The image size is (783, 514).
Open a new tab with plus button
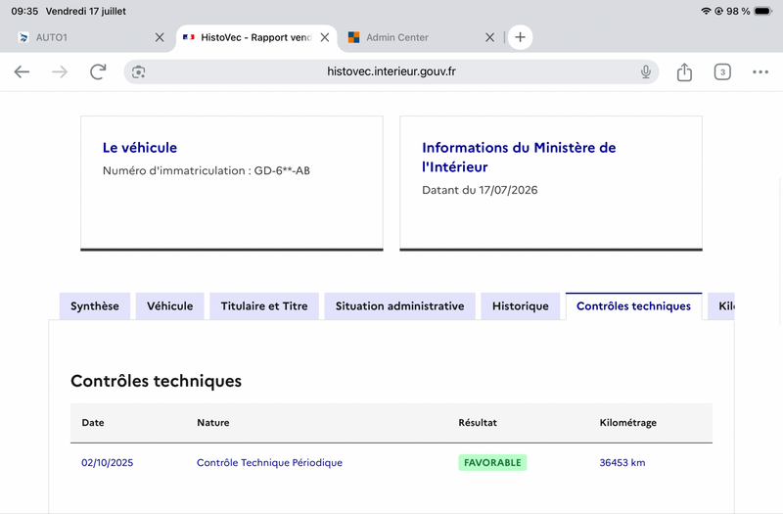point(520,37)
